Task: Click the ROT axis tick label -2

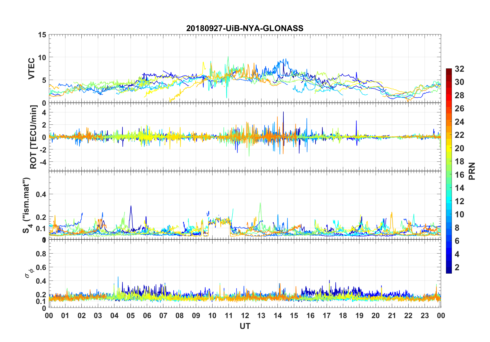Action: tap(43, 150)
